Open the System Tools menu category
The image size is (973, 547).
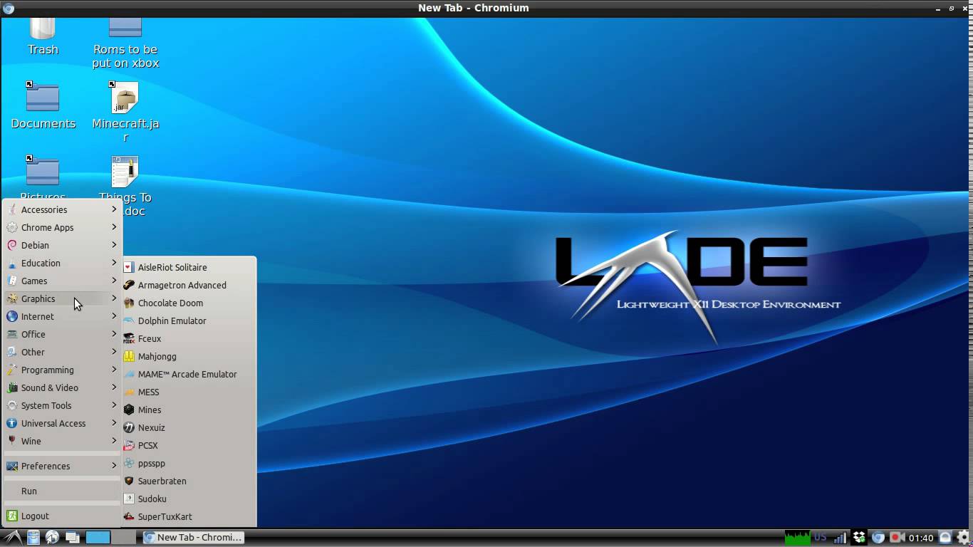click(62, 406)
